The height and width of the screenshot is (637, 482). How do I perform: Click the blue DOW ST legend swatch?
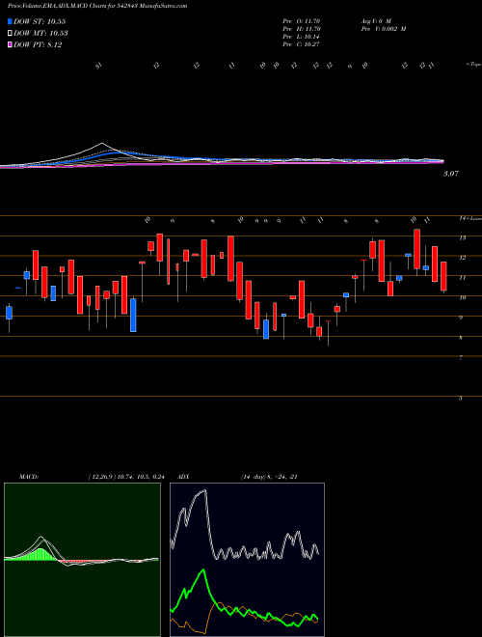pos(11,21)
